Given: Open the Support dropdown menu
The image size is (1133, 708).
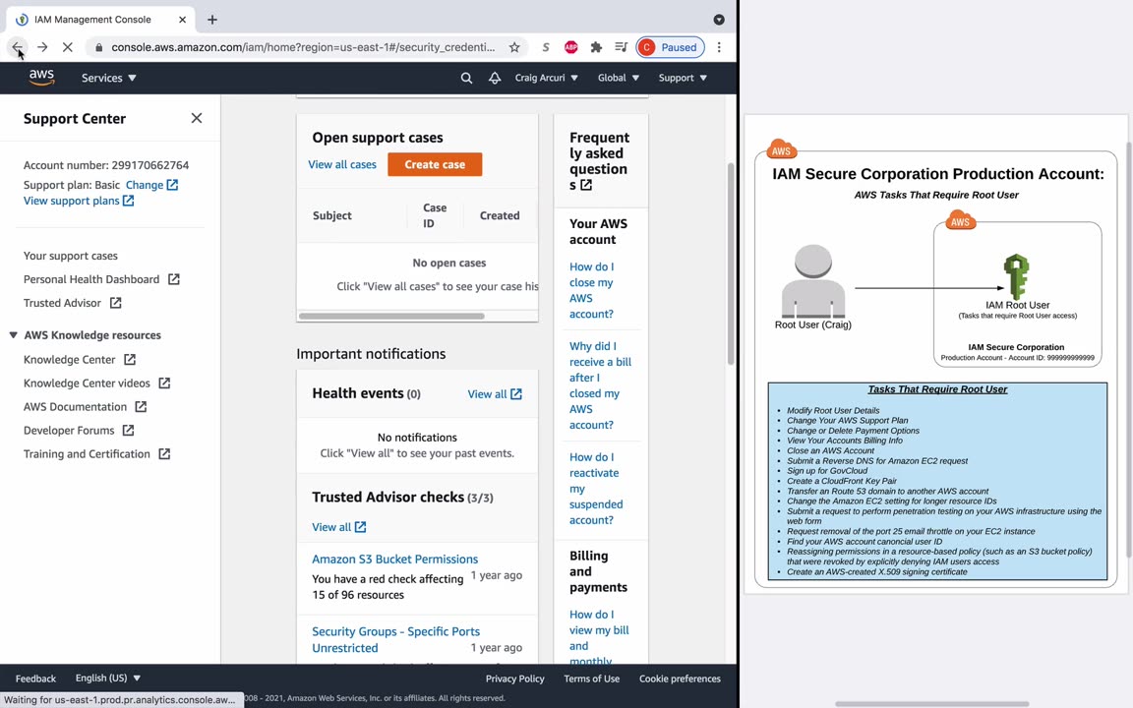Looking at the screenshot, I should click(x=683, y=78).
